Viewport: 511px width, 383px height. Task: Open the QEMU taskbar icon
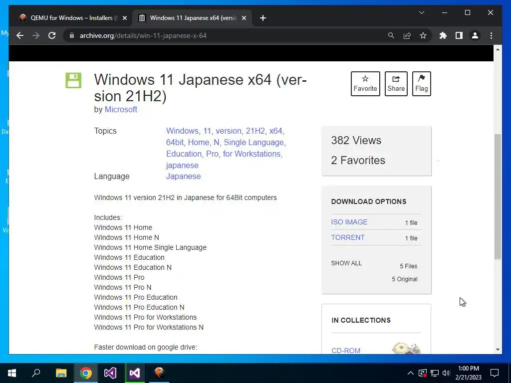(x=159, y=373)
